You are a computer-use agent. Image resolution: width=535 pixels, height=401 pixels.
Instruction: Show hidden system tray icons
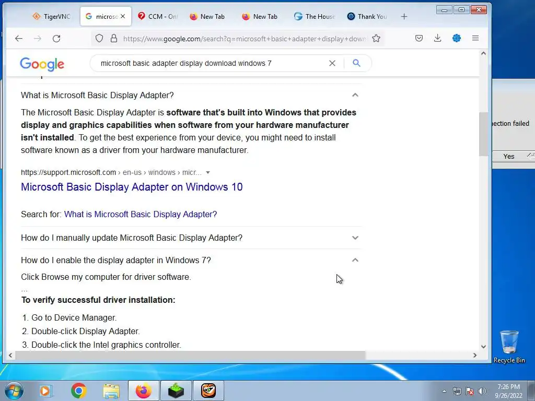444,391
